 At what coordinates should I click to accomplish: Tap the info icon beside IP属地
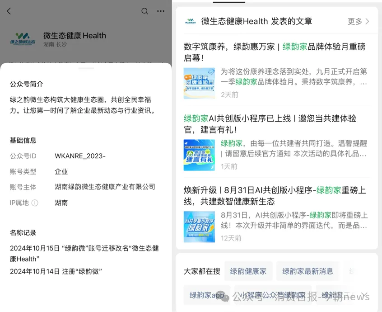point(35,203)
